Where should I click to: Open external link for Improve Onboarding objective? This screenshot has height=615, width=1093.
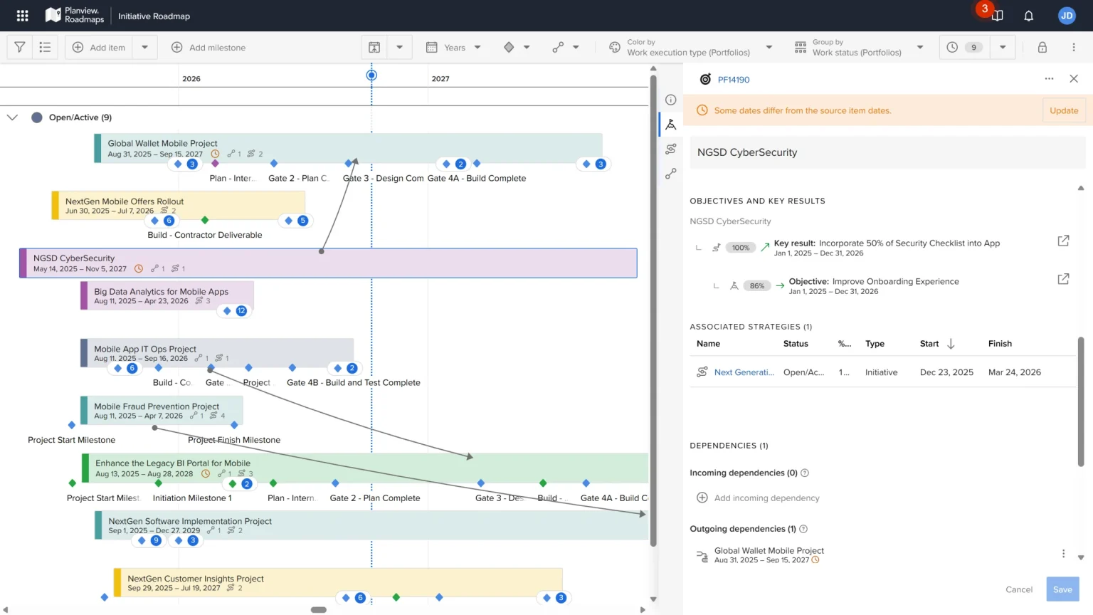coord(1063,279)
